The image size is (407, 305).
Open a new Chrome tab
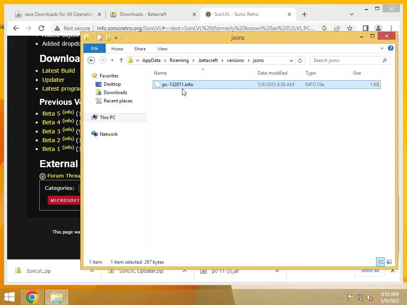pos(304,14)
